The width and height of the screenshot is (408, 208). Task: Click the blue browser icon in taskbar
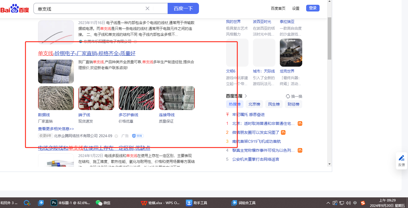pos(27,203)
